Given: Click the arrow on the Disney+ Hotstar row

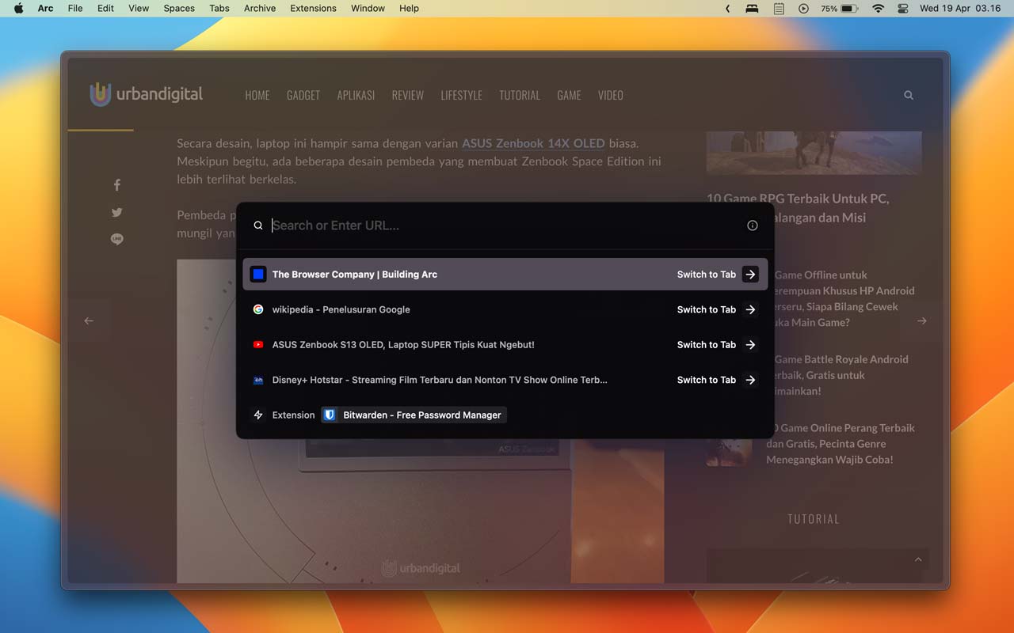Looking at the screenshot, I should pos(749,380).
